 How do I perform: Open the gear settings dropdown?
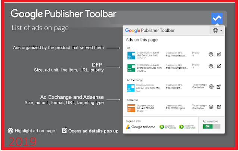[x=217, y=30]
